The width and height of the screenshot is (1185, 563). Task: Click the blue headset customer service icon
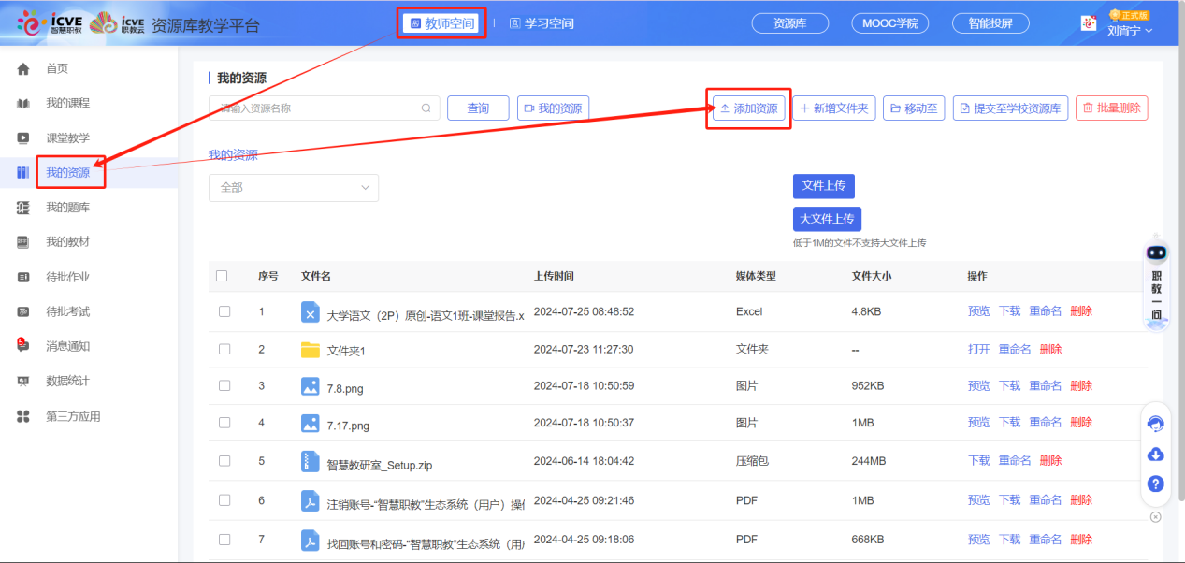pyautogui.click(x=1155, y=424)
